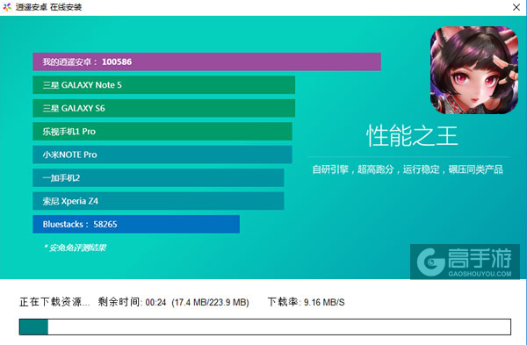The image size is (527, 345).
Task: Click the 逍遥安卓 在线安装 window title
Action: pyautogui.click(x=48, y=7)
